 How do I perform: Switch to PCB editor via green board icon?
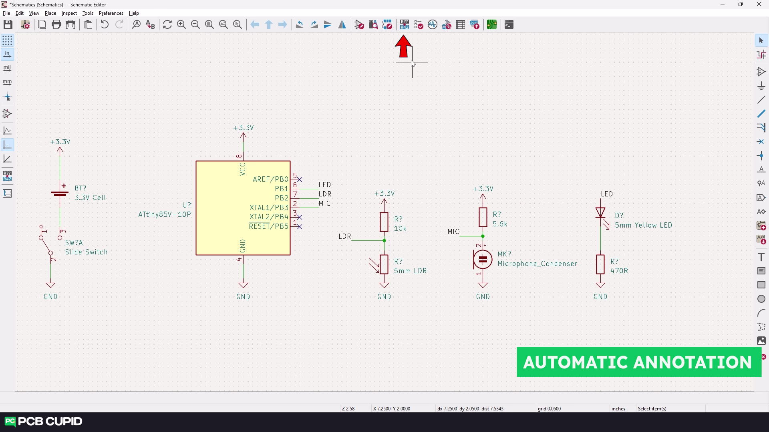click(x=491, y=25)
